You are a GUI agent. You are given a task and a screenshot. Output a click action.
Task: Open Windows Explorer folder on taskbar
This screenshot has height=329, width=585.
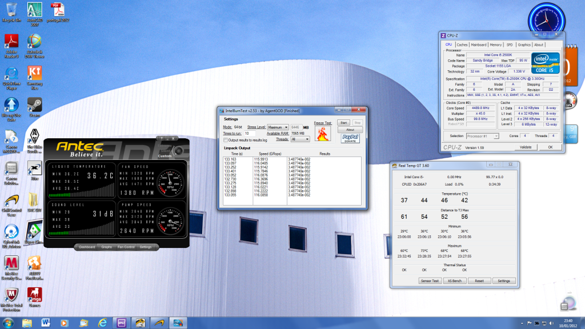pos(27,323)
